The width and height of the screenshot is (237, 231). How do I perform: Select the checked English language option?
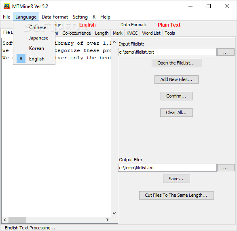click(x=34, y=59)
